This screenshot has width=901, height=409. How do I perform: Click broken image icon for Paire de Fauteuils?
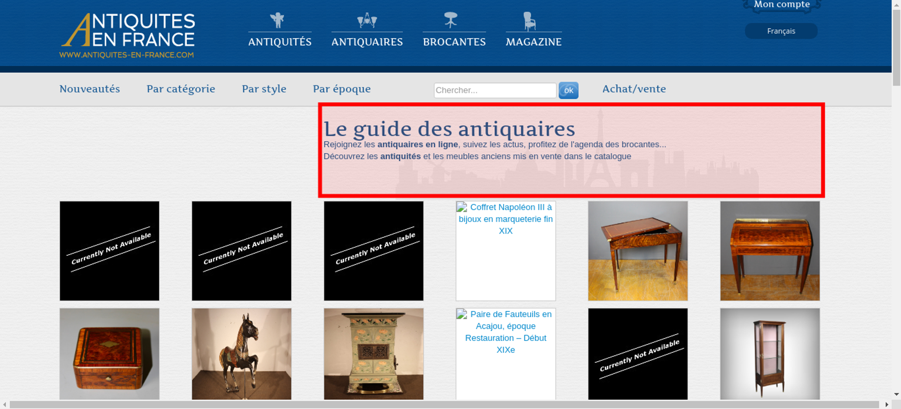pyautogui.click(x=462, y=314)
